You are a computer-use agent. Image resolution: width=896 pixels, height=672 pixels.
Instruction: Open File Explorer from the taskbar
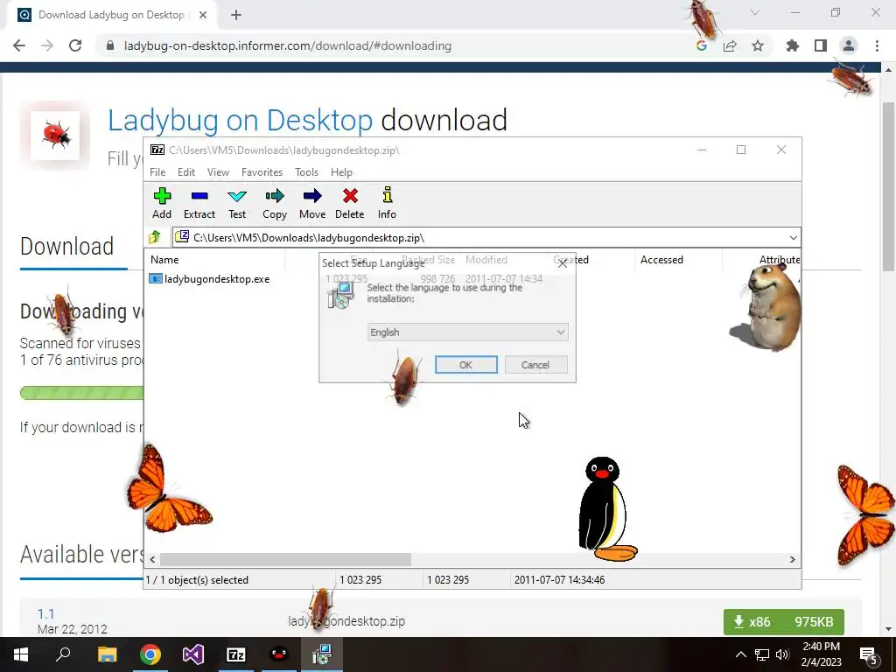point(107,654)
